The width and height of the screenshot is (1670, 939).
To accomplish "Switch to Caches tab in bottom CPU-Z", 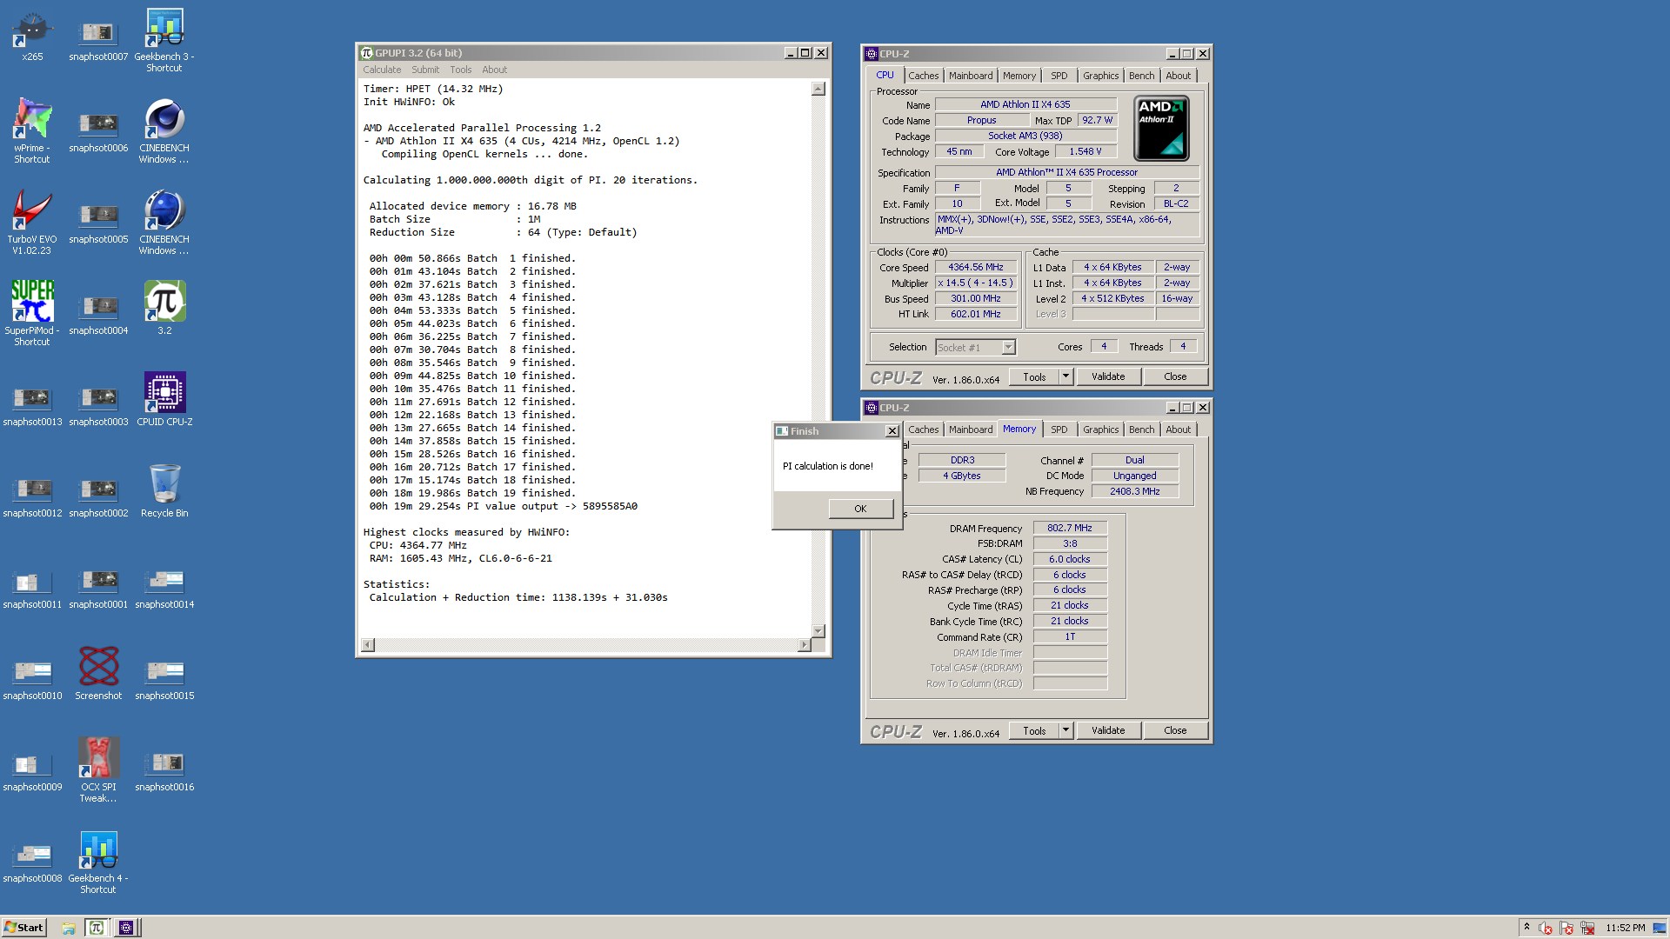I will click(923, 430).
